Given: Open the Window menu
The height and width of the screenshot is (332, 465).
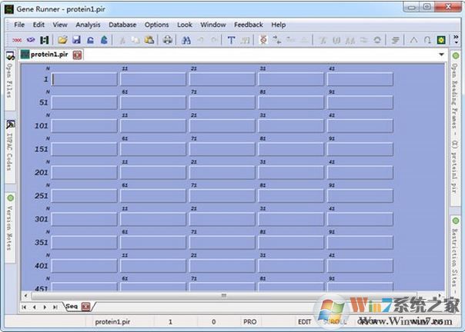Looking at the screenshot, I should [213, 25].
